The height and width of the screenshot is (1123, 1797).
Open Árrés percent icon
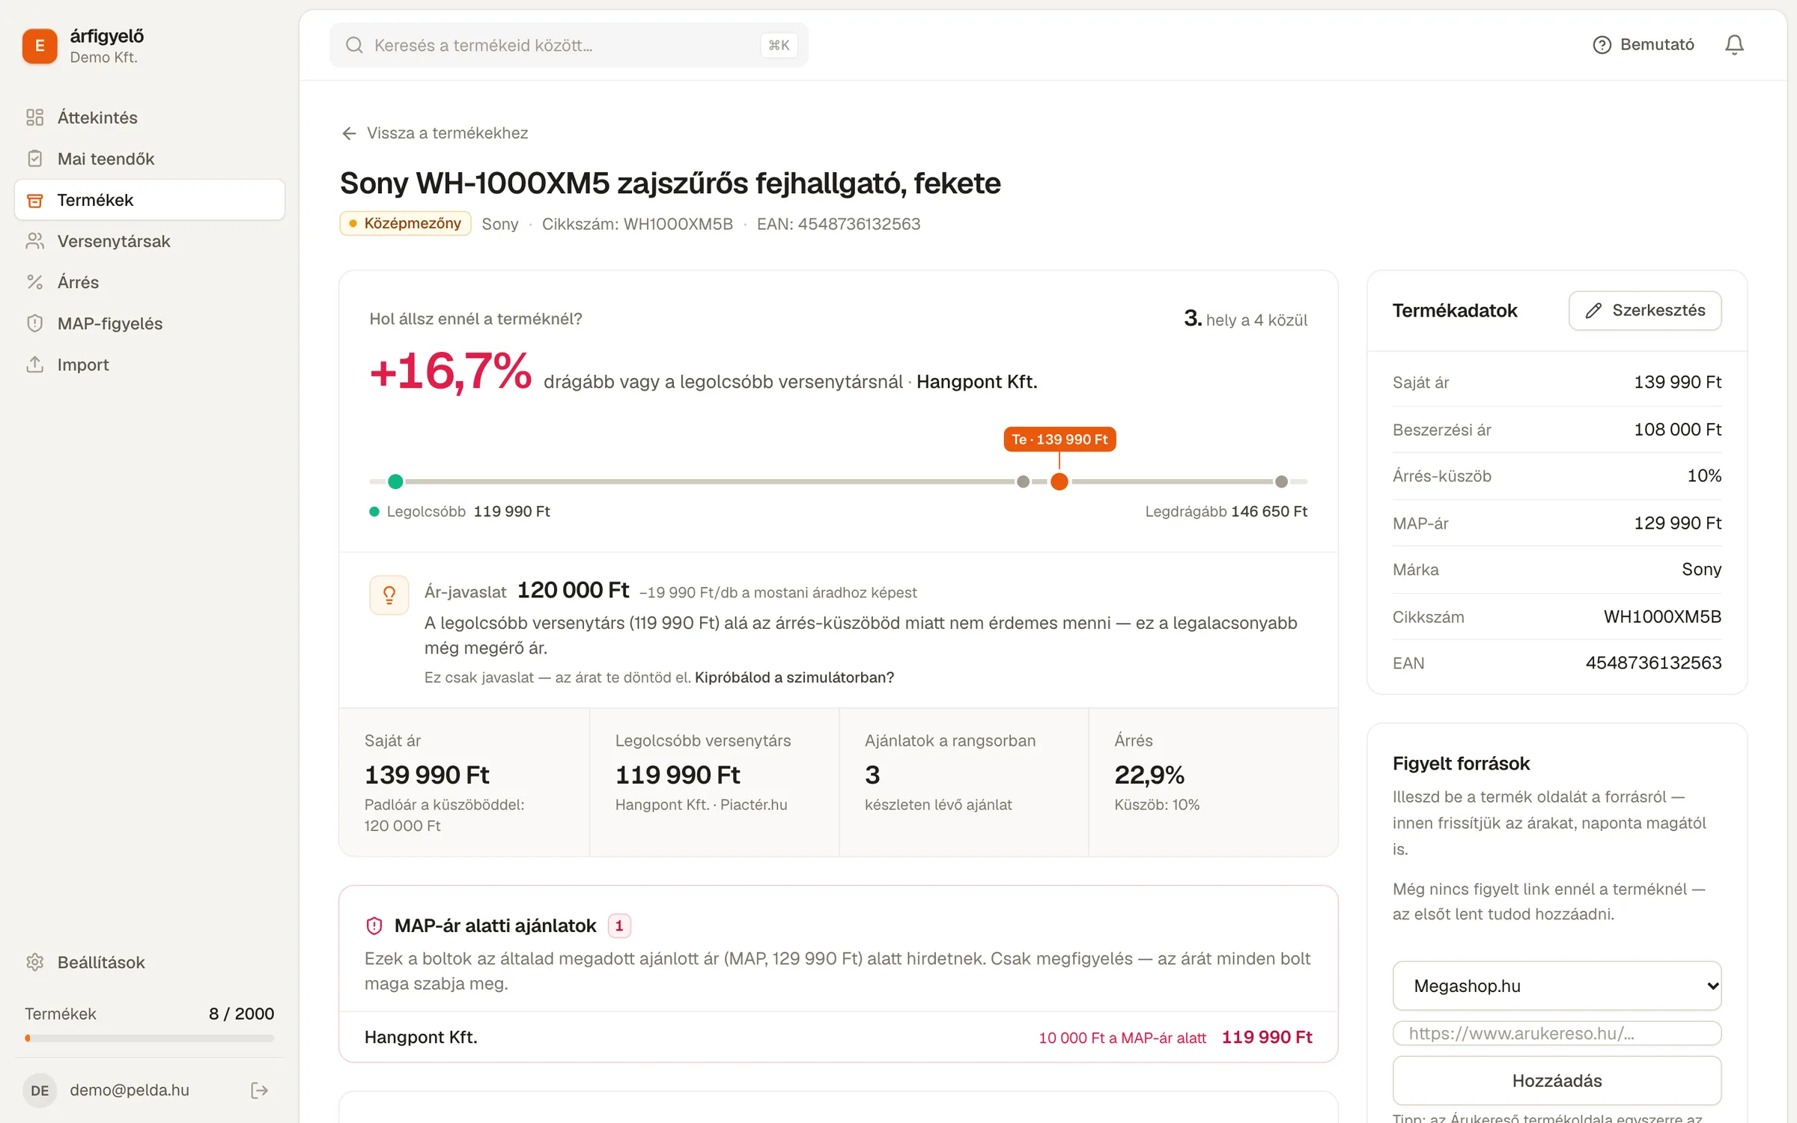pos(34,282)
